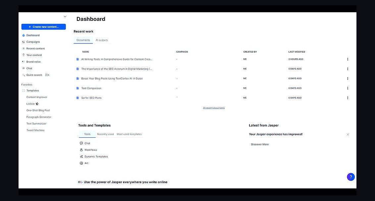This screenshot has height=201, width=375.
Task: Click the Listicle badge icon
Action: pyautogui.click(x=37, y=104)
